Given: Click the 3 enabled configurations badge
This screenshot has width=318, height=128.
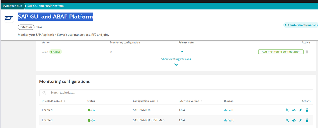Looking at the screenshot, I should pos(301,25).
